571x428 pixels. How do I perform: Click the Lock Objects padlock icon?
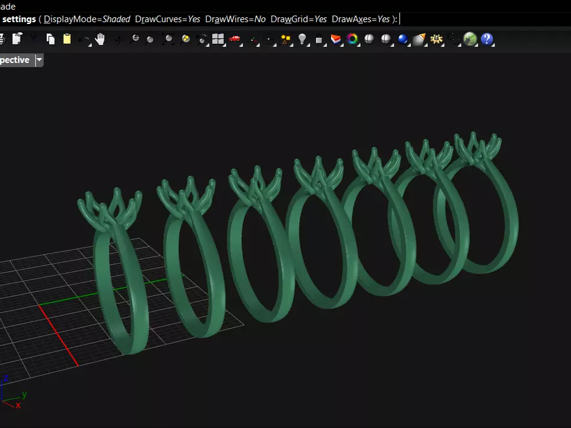pyautogui.click(x=319, y=40)
